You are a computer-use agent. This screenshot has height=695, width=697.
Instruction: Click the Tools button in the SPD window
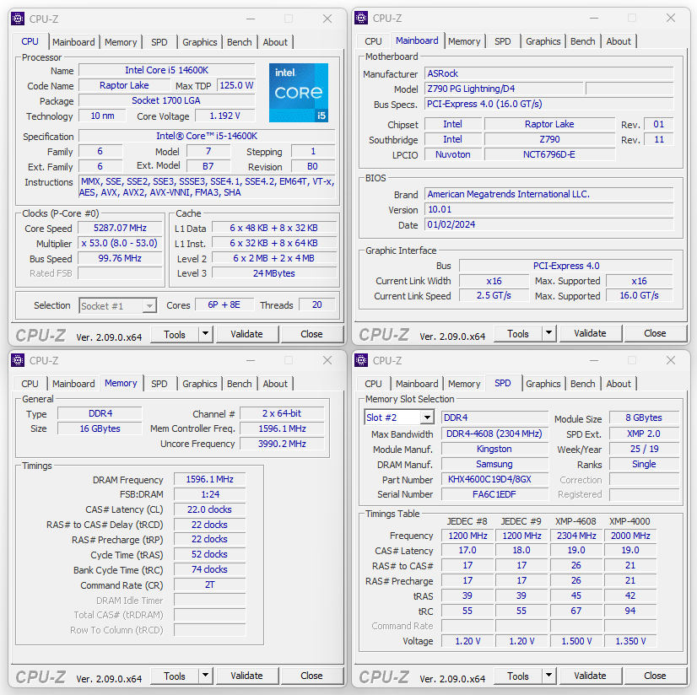point(518,676)
